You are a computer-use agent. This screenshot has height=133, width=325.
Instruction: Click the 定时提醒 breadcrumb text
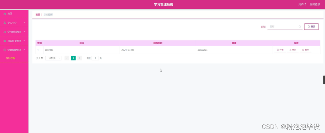click(x=48, y=15)
